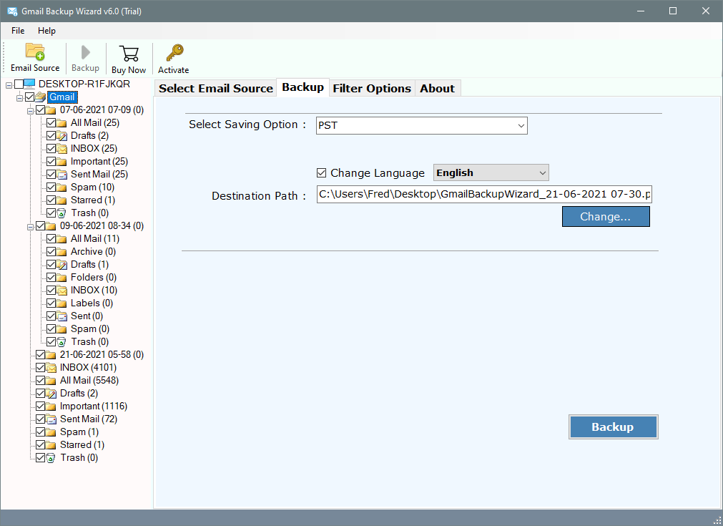
Task: Click the Spam (10) folder icon
Action: tap(62, 187)
